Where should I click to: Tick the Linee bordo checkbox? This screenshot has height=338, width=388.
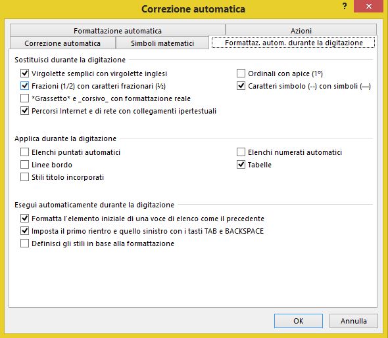(24, 165)
